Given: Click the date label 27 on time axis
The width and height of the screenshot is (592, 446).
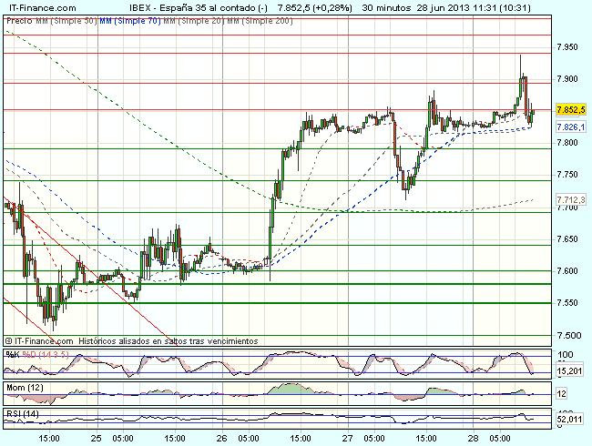Looking at the screenshot, I should click(348, 439).
